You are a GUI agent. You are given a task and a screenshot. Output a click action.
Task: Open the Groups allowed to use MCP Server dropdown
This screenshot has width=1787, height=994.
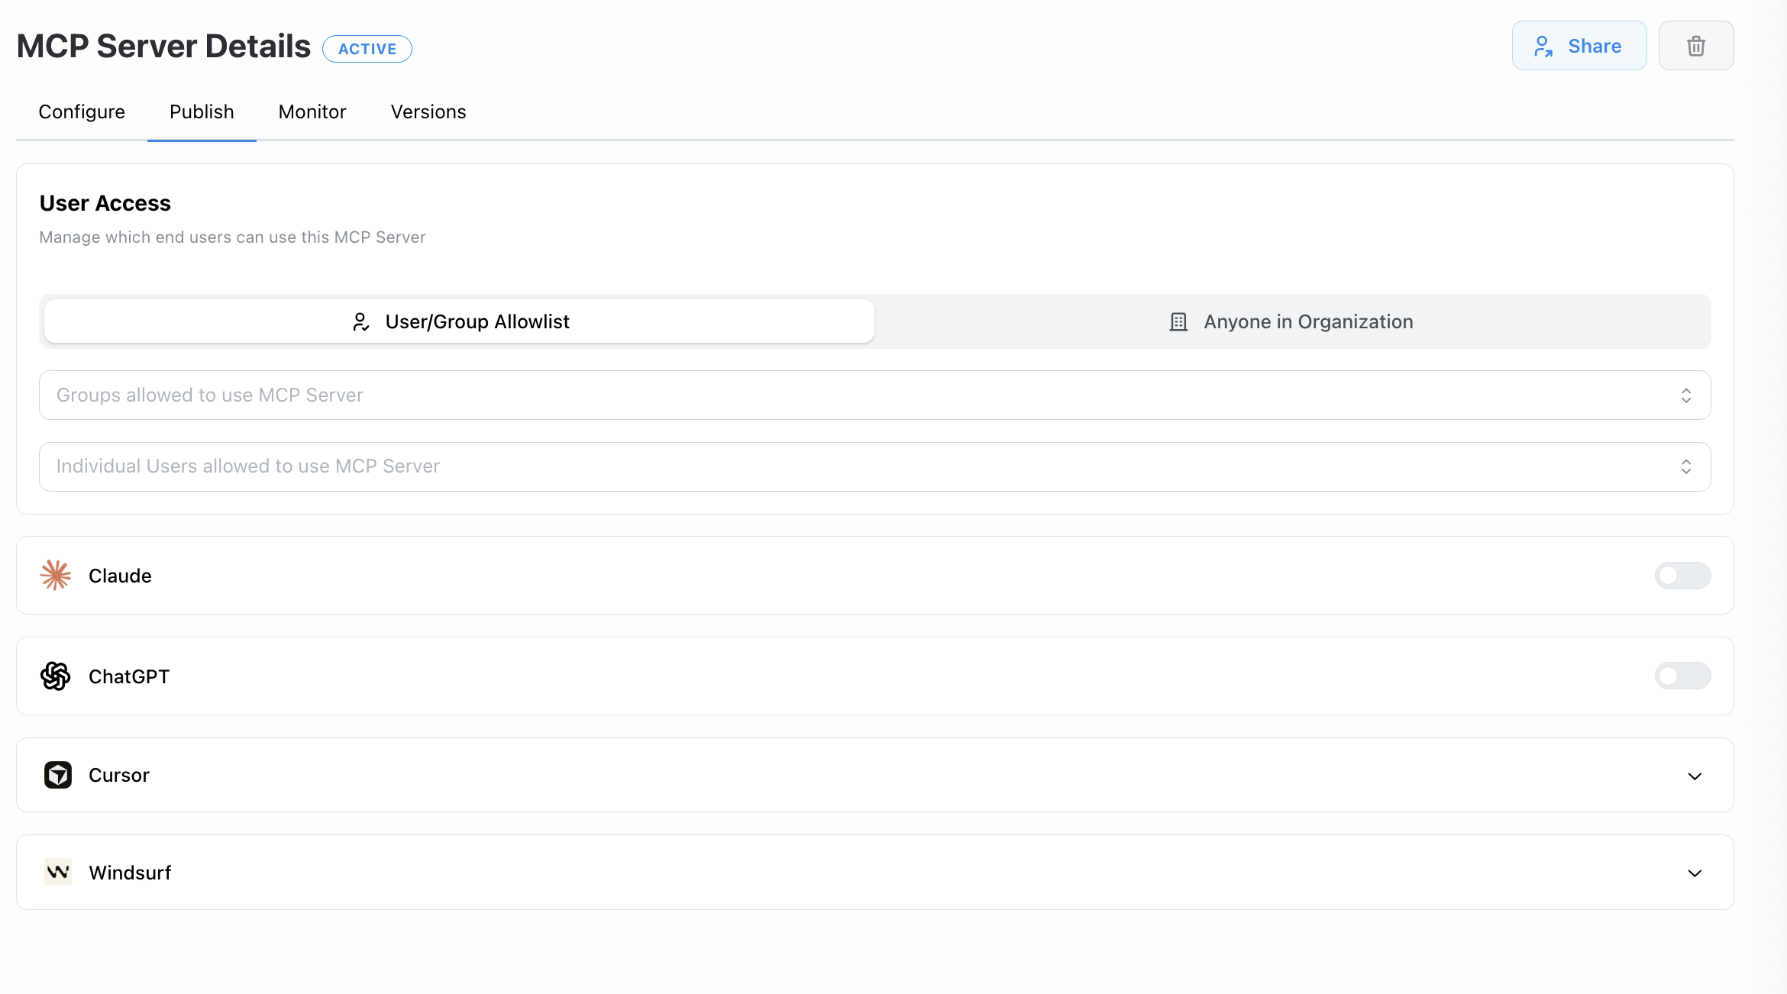(874, 395)
